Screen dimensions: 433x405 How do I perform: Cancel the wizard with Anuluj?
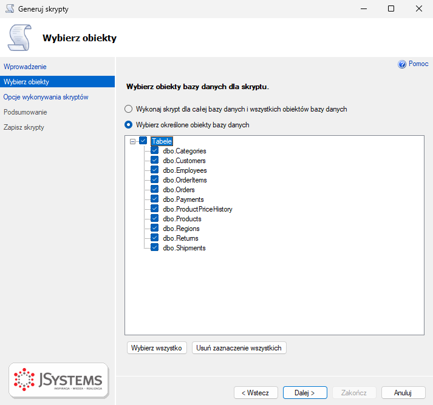pos(403,393)
